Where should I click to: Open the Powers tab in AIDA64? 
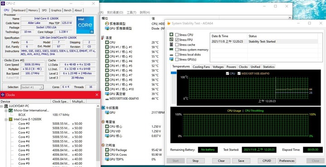231,67
